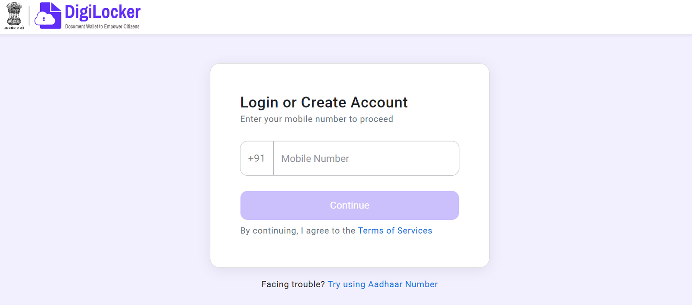
Task: Click empty space in the white header bar
Action: 389,17
